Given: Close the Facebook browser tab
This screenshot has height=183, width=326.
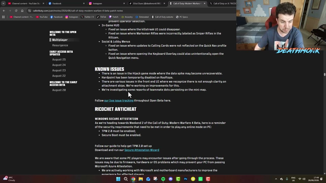Looking at the screenshot, I should (x=84, y=4).
